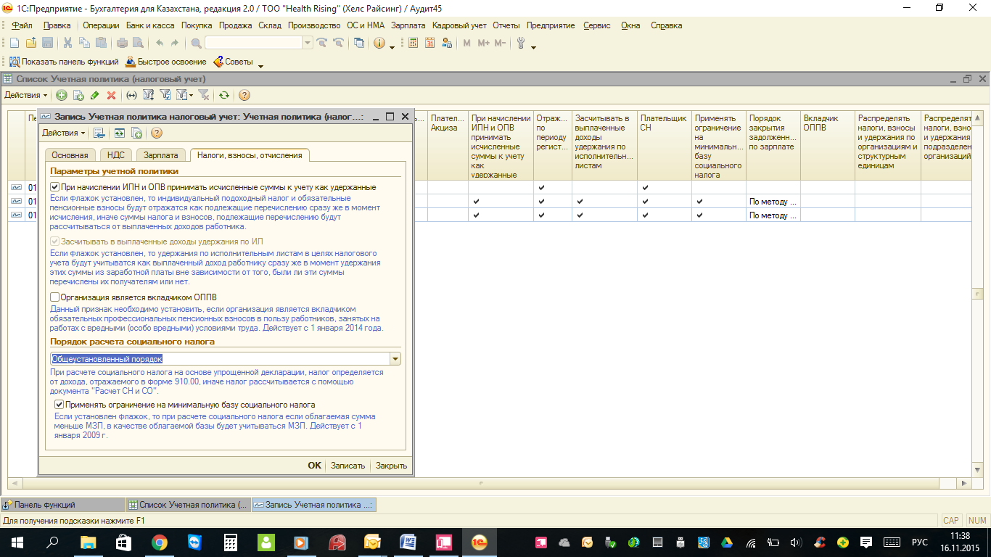Click Find in list icon in record dialog
The image size is (991, 557).
point(99,133)
